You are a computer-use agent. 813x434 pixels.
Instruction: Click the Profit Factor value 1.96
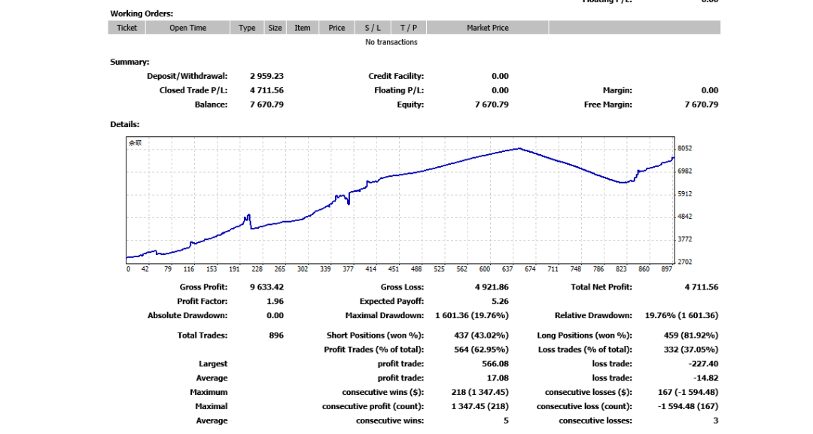pyautogui.click(x=275, y=301)
